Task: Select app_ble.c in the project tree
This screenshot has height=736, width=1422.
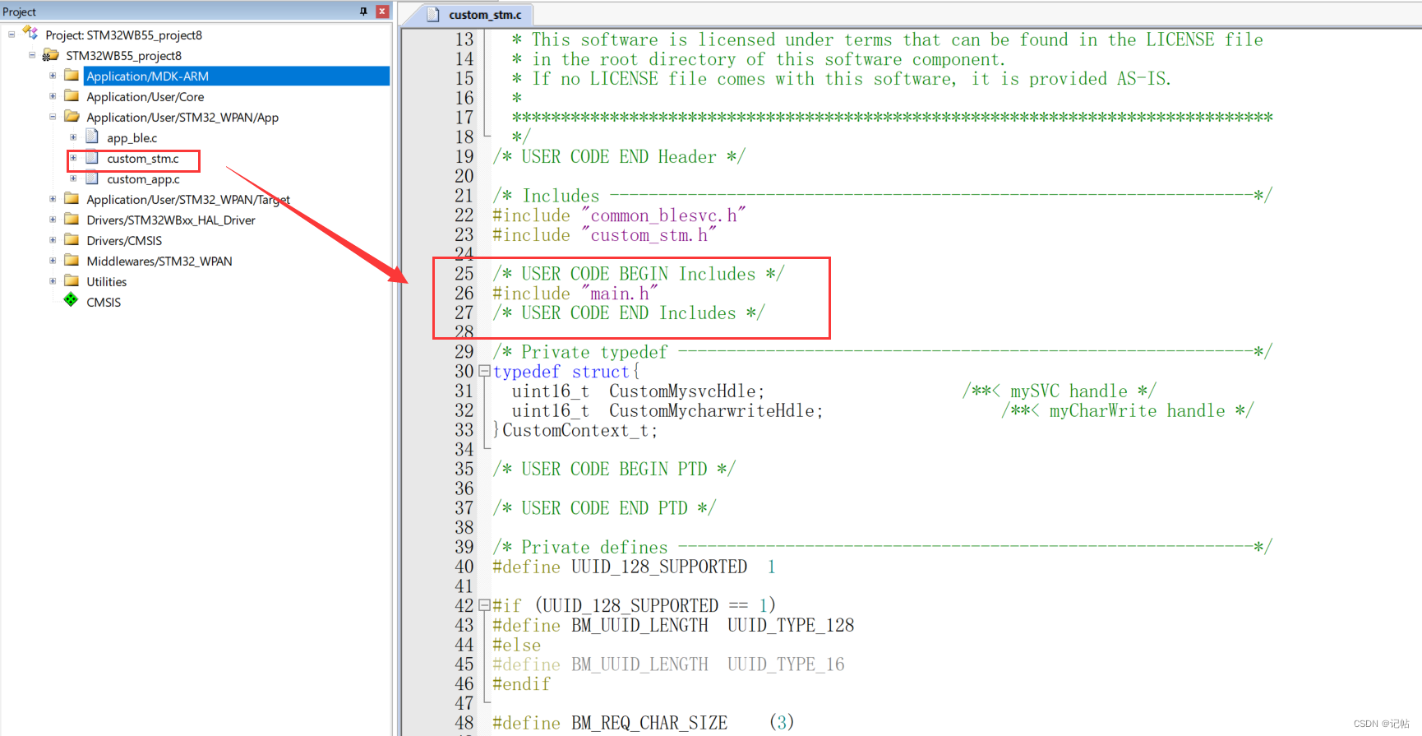Action: (132, 138)
